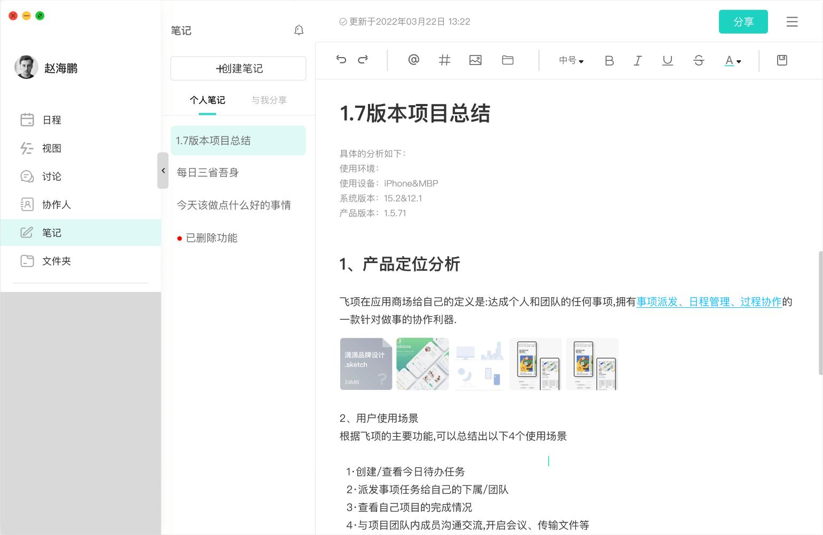Insert a hashtag with # icon
This screenshot has width=823, height=535.
point(444,60)
